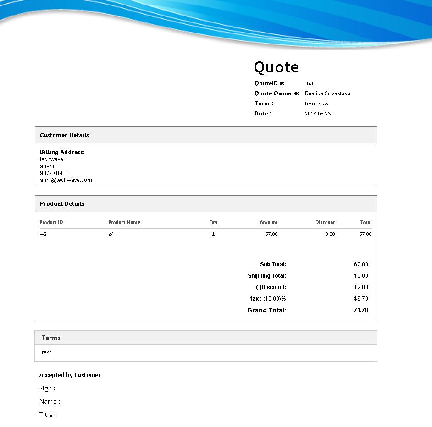The height and width of the screenshot is (427, 432).
Task: Click the quote owner name Reetika Srivastava
Action: [x=327, y=93]
